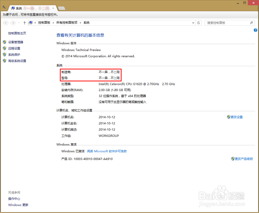Refresh the page using the reload icon
Viewport: 259px width, 213px height.
pos(199,23)
